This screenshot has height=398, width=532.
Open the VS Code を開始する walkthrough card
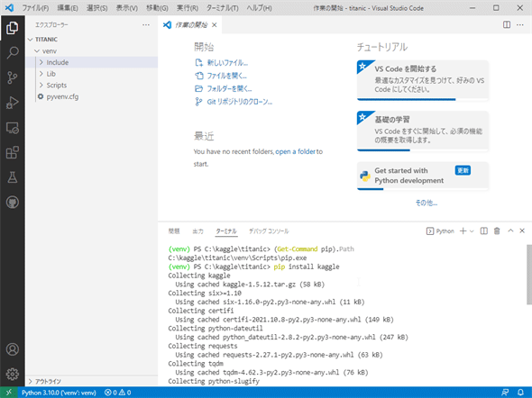[423, 80]
